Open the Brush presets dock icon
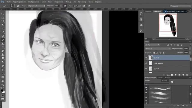This screenshot has height=108, width=192. [141, 19]
